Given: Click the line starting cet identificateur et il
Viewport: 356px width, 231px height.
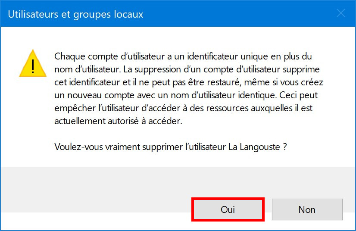Looking at the screenshot, I should point(189,82).
